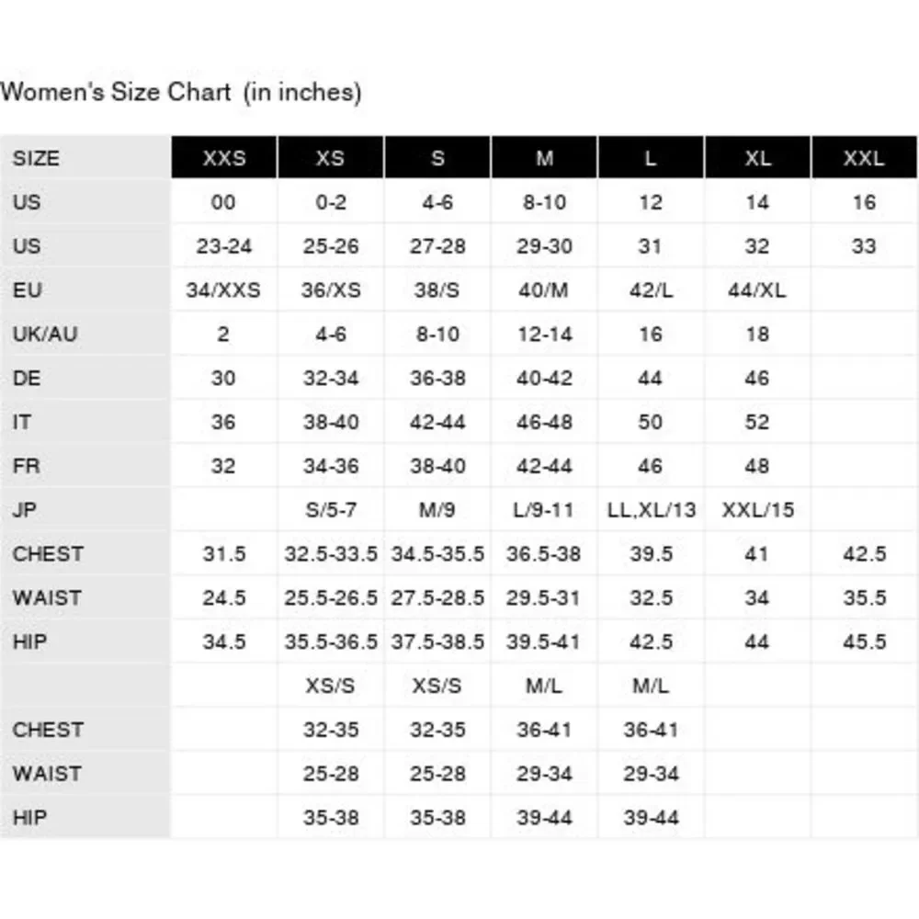Click the S/5-7 Japan cell

click(x=331, y=509)
